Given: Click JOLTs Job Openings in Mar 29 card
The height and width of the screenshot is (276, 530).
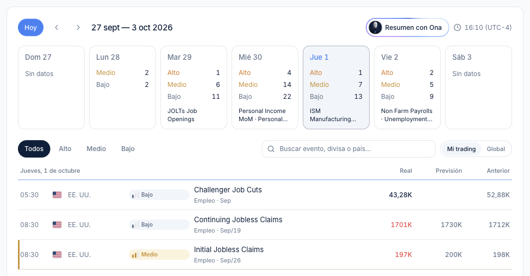Looking at the screenshot, I should click(182, 115).
